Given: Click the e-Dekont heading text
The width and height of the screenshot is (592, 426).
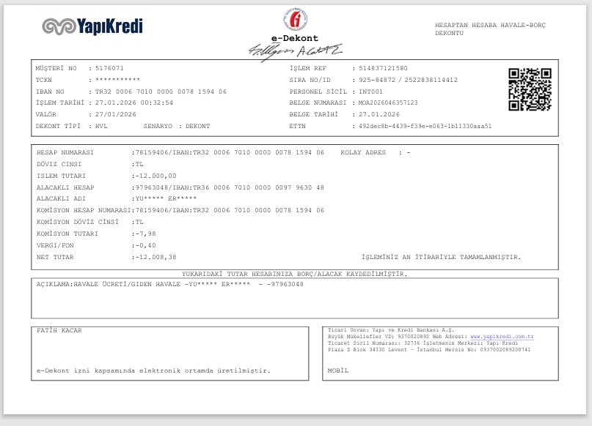Looking at the screenshot, I should tap(295, 38).
